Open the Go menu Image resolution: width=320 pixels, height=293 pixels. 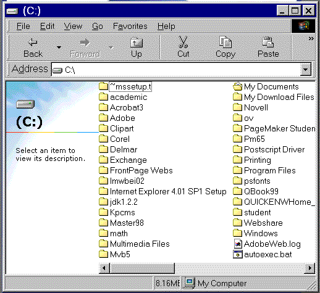97,27
